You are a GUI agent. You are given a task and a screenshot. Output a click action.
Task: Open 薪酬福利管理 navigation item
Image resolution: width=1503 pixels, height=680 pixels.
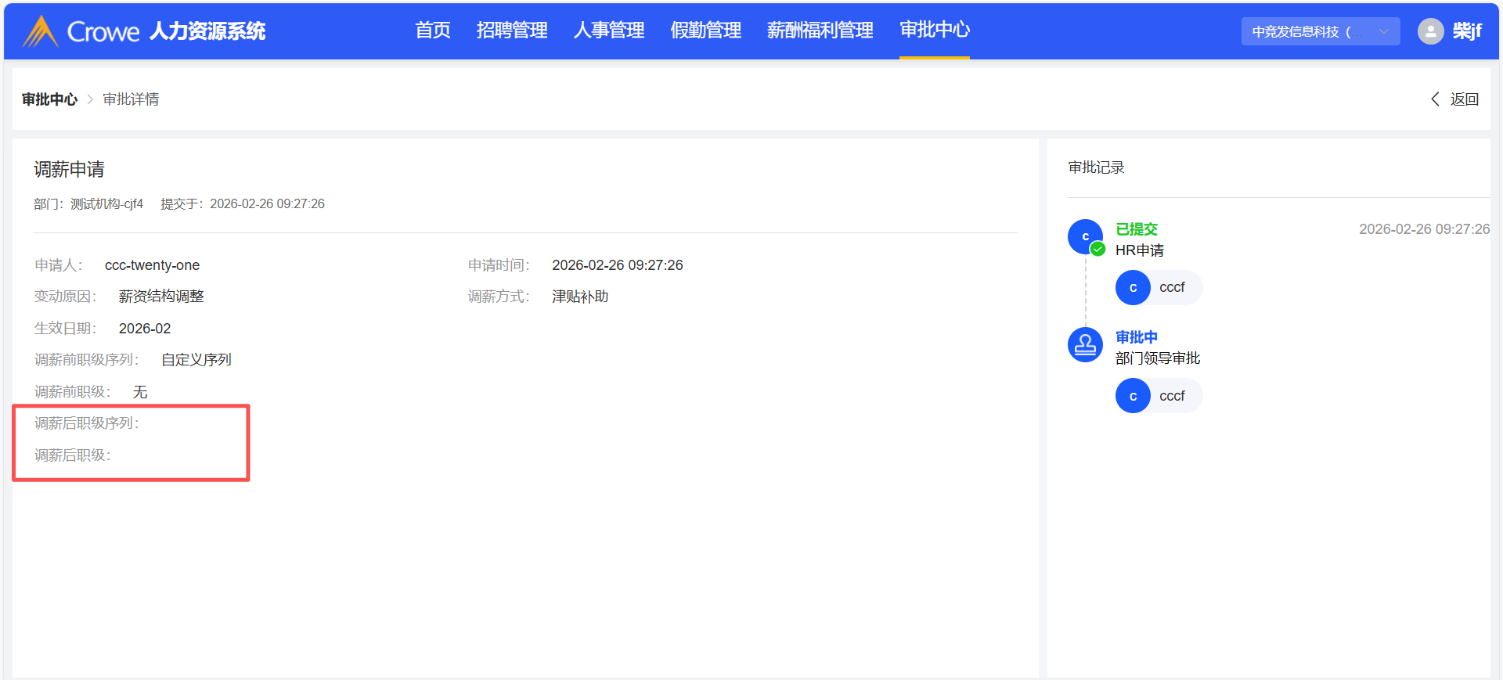(x=820, y=31)
